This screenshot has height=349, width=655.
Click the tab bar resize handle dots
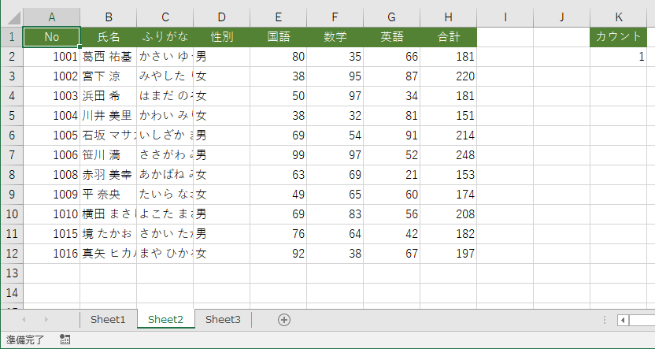(605, 320)
